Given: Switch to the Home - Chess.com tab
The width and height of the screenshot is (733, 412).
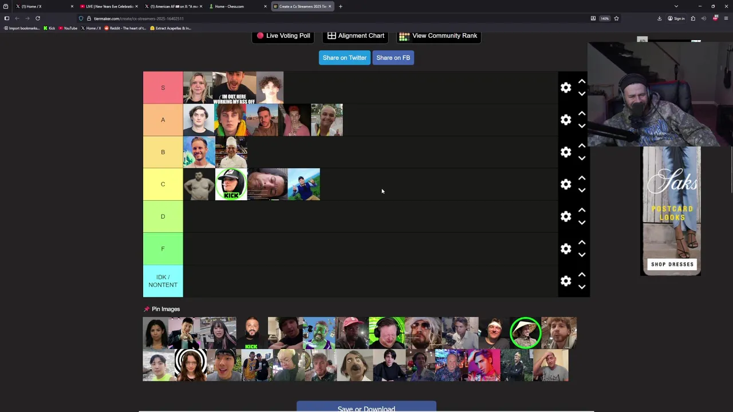Looking at the screenshot, I should [238, 6].
